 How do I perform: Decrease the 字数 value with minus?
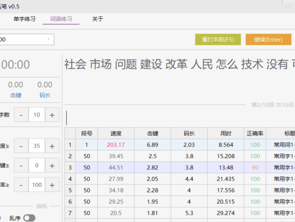21,114
